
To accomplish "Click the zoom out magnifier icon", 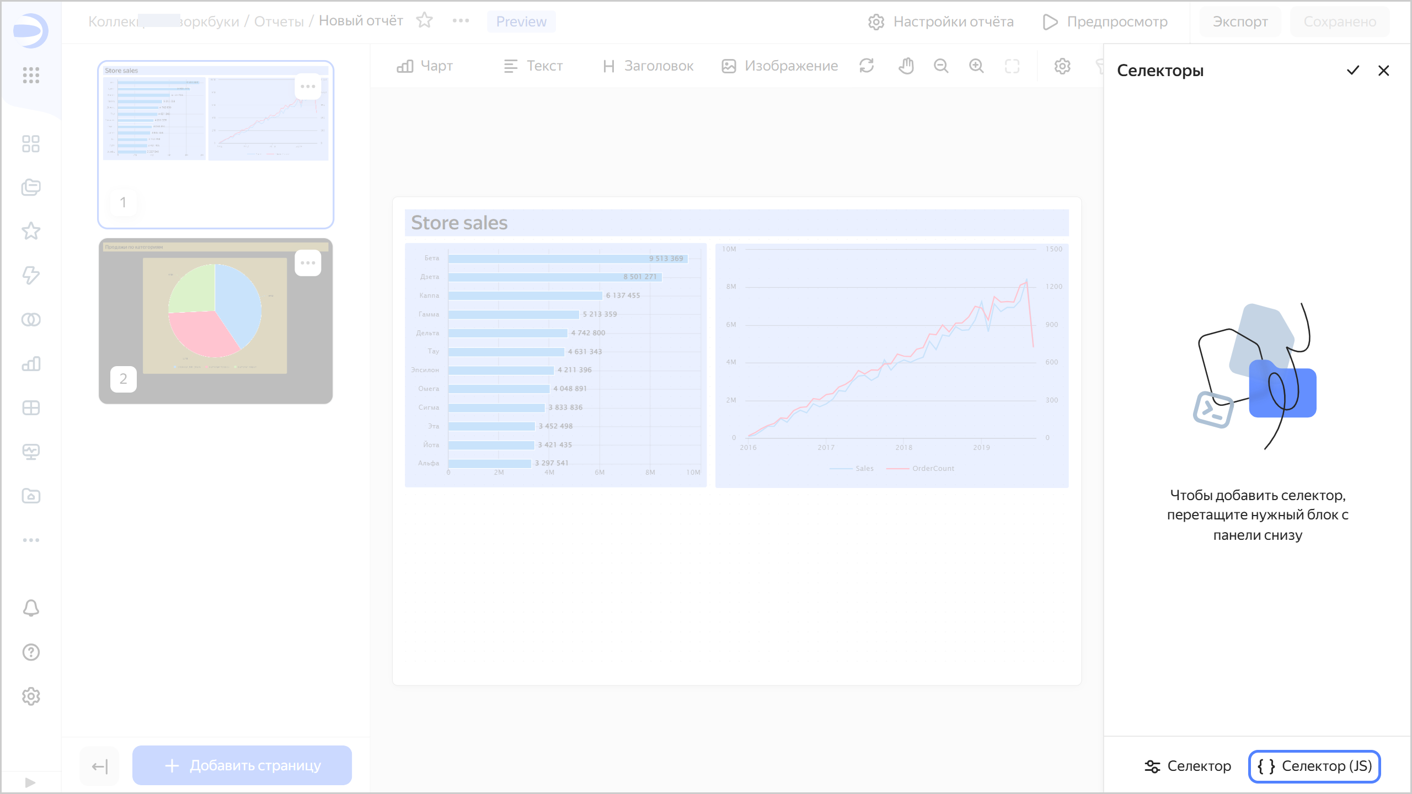I will (x=941, y=66).
